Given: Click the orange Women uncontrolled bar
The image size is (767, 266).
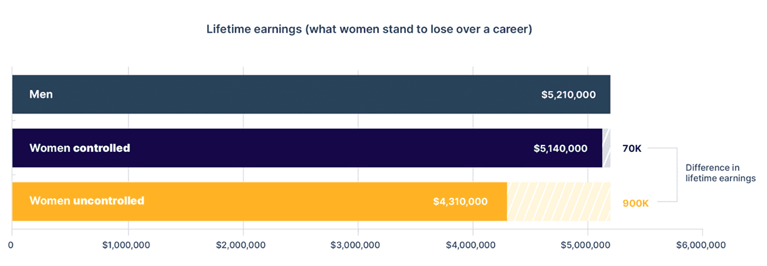Looking at the screenshot, I should pos(260,202).
